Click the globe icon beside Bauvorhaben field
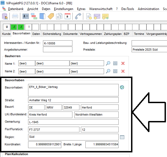Image resolution: width=167 pixels, height=157 pixels. 122,87
